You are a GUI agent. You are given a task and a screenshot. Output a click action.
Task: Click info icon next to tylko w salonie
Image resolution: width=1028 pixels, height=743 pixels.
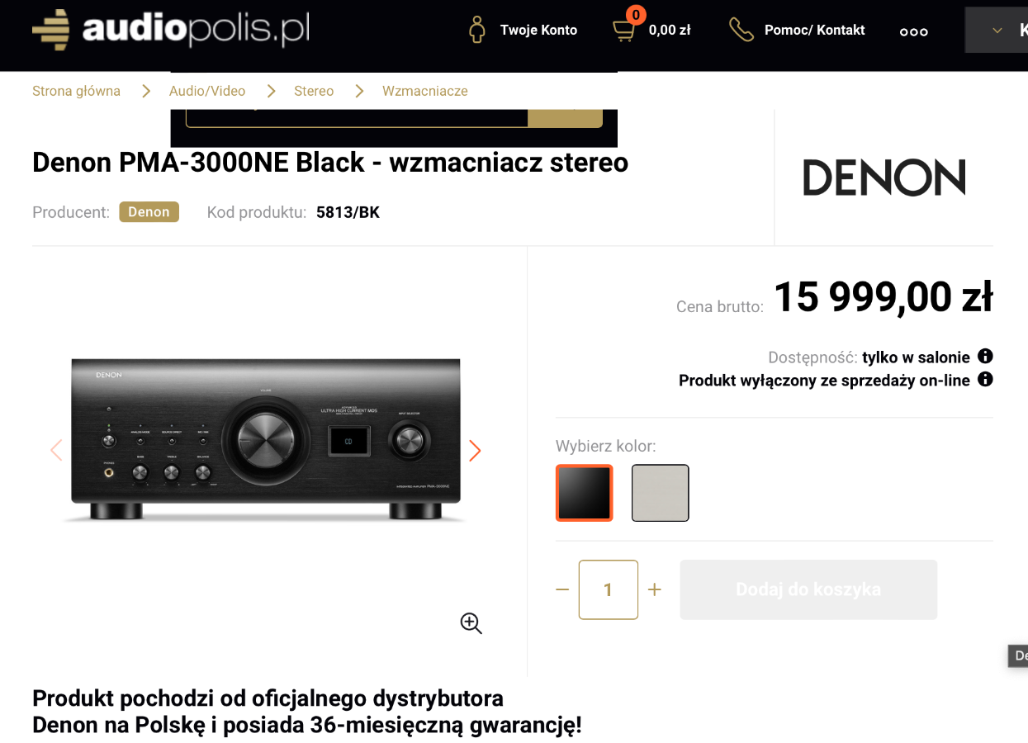click(x=985, y=357)
